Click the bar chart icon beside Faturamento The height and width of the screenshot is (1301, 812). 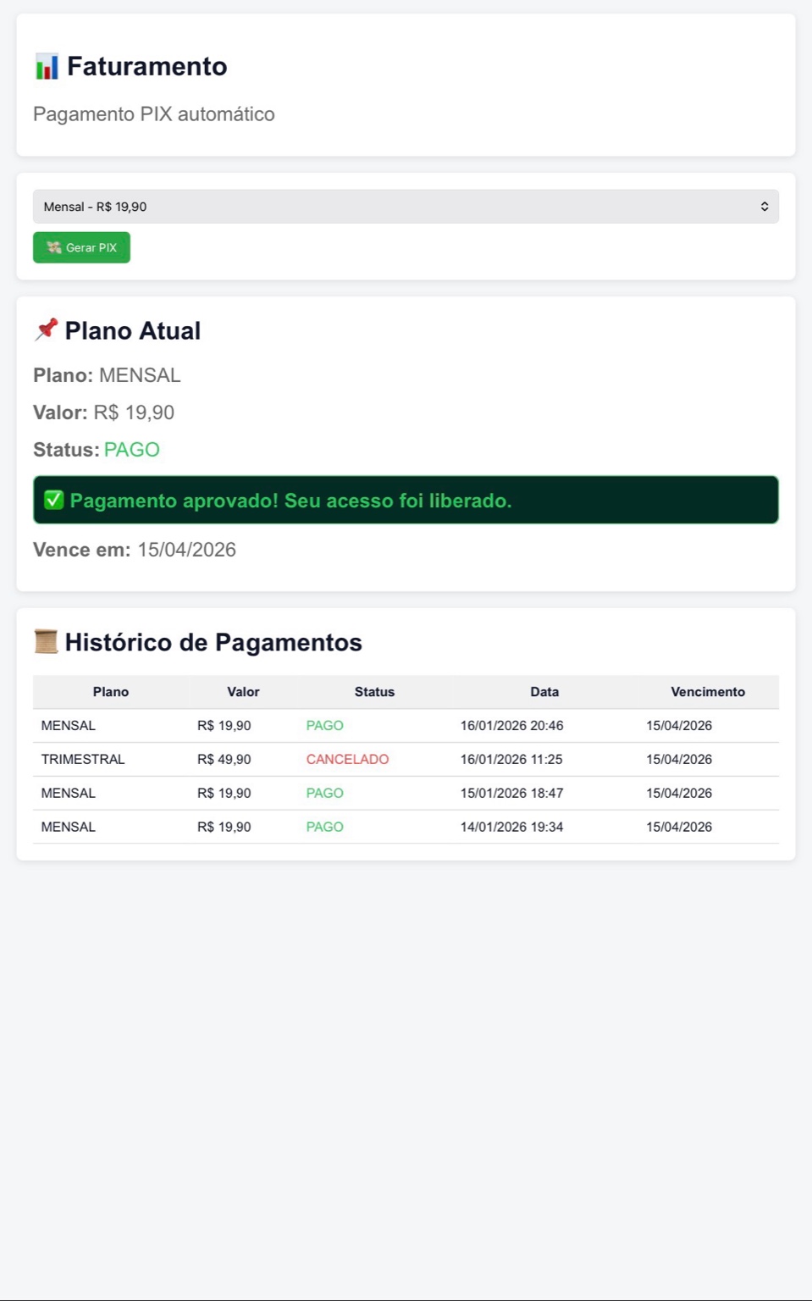click(47, 66)
